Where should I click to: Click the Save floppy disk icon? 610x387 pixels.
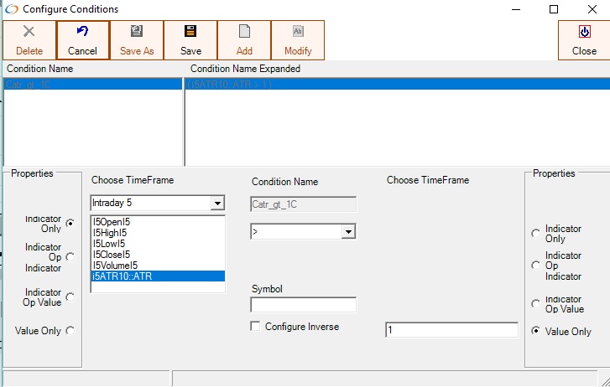190,32
